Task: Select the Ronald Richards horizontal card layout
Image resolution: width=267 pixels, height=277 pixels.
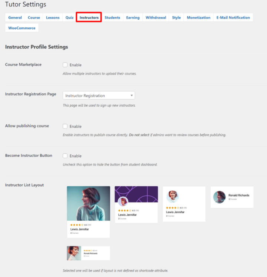Action: pyautogui.click(x=232, y=197)
